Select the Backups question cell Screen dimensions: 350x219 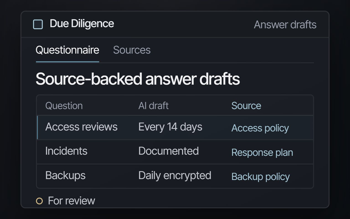pyautogui.click(x=65, y=176)
